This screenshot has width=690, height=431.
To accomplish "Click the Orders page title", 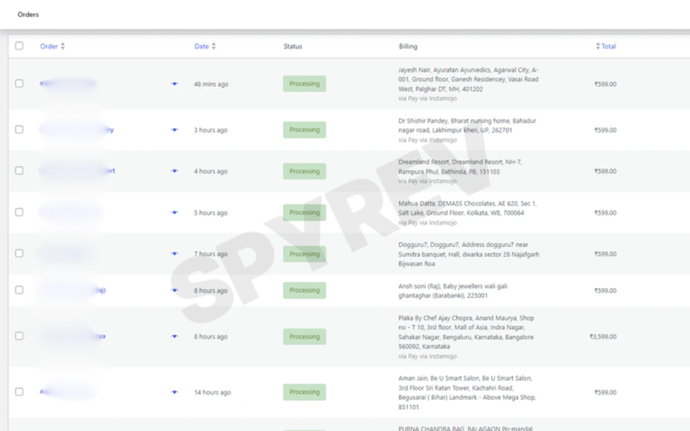I will pyautogui.click(x=28, y=14).
